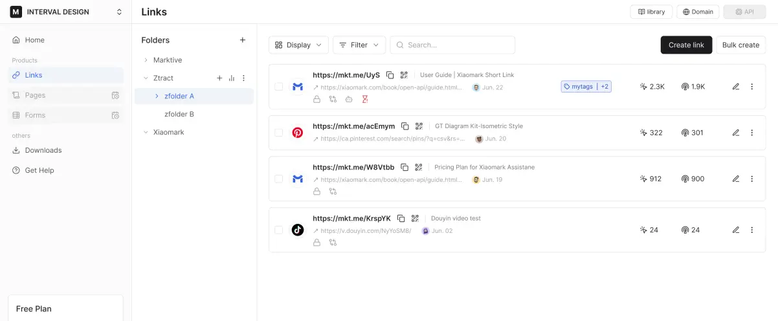Open the library button

click(651, 12)
